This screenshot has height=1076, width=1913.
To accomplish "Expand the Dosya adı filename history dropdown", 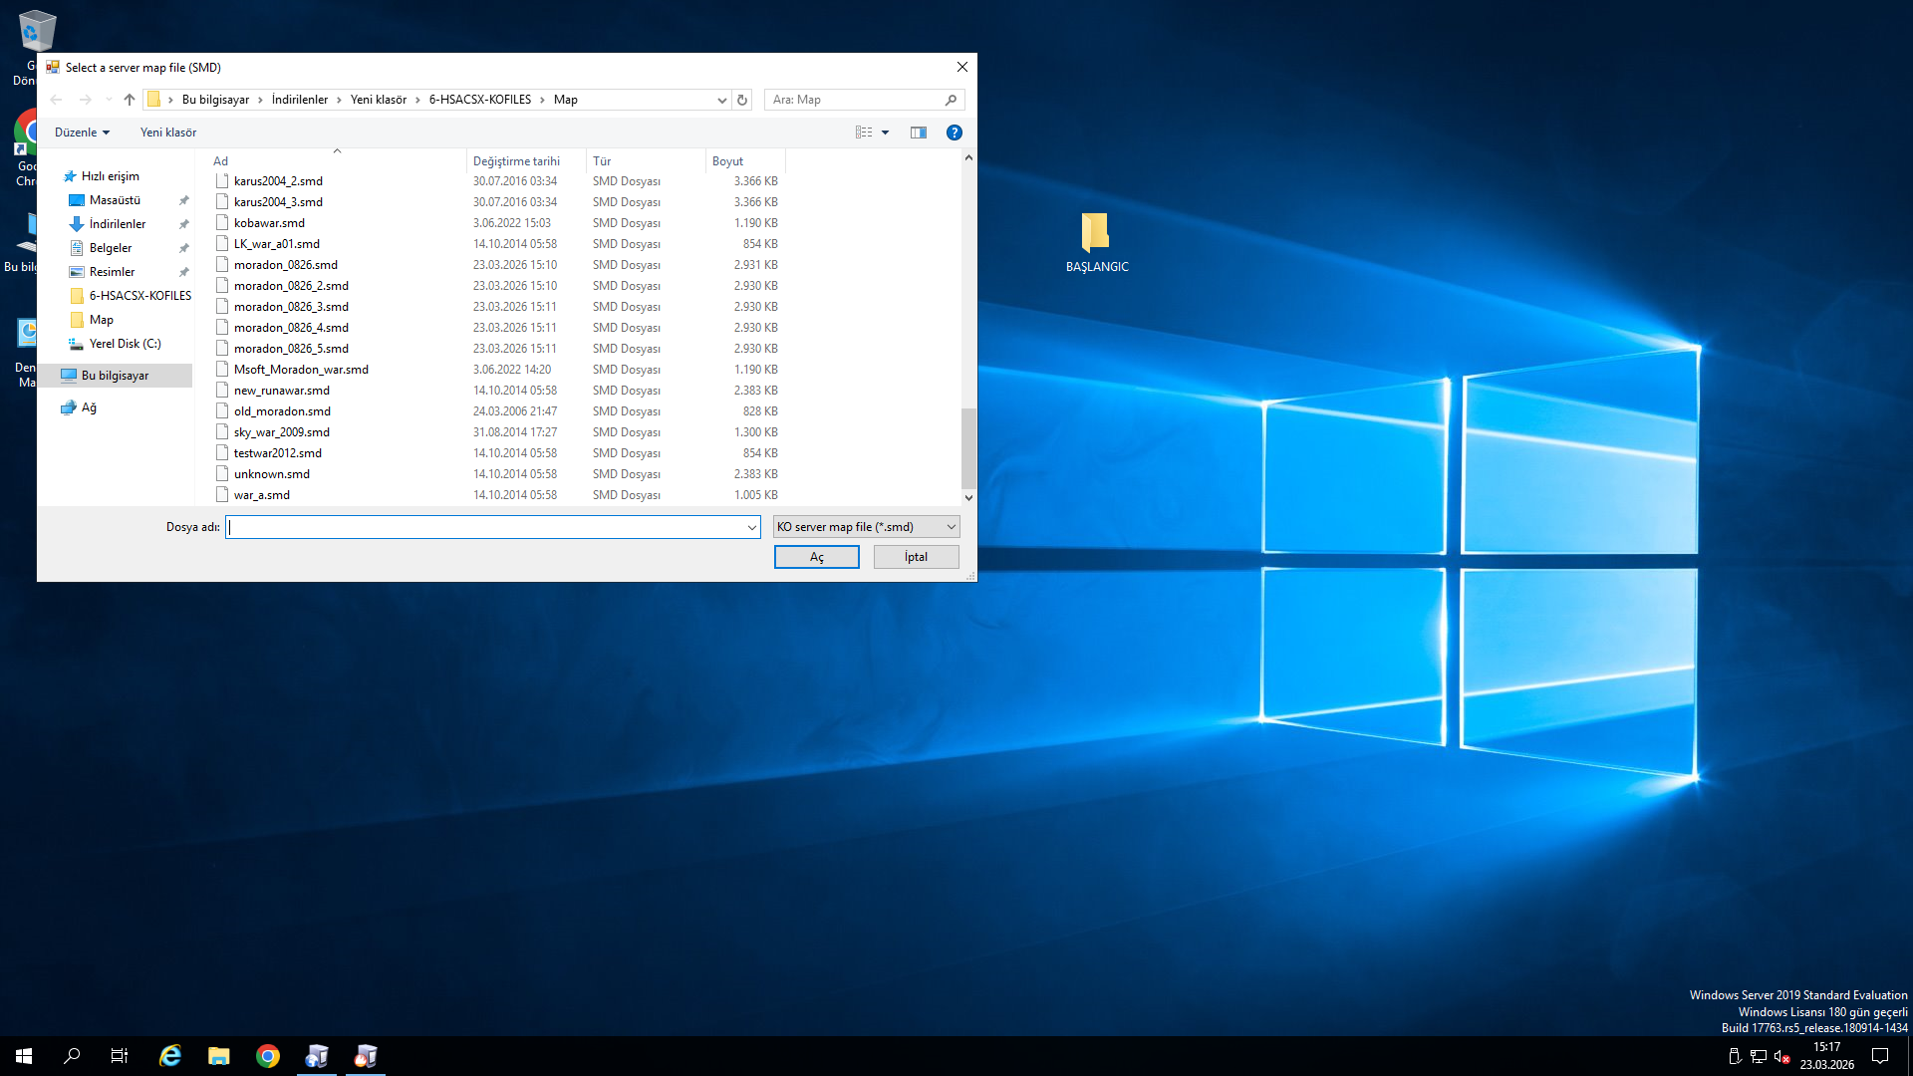I will 752,527.
